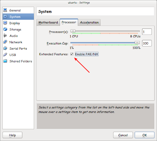Click the Cancel button
This screenshot has height=141, width=157.
[x=123, y=135]
